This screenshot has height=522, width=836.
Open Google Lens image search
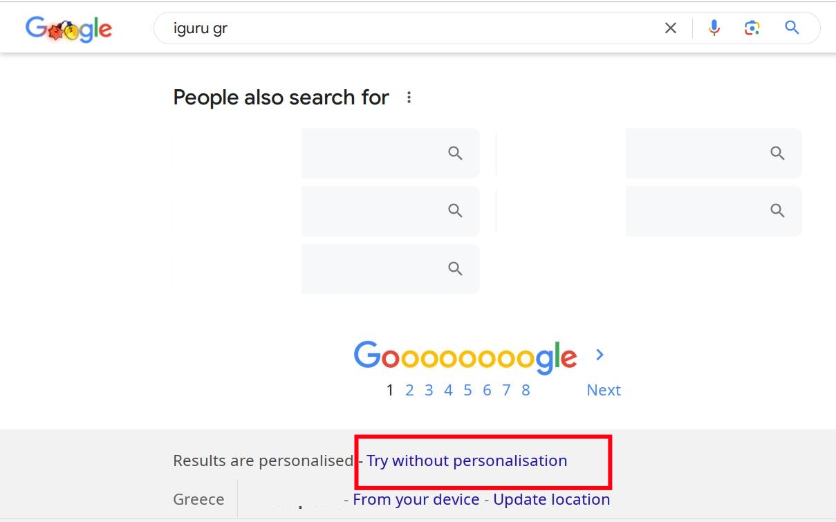752,28
